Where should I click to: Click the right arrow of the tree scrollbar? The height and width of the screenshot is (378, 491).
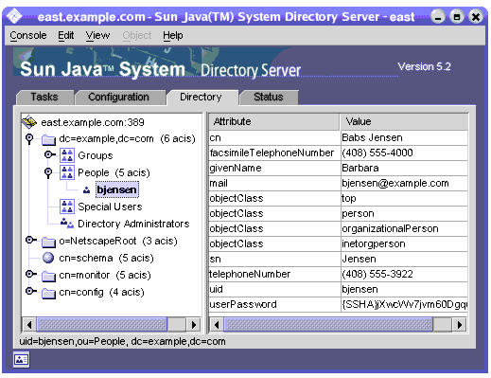[x=194, y=325]
